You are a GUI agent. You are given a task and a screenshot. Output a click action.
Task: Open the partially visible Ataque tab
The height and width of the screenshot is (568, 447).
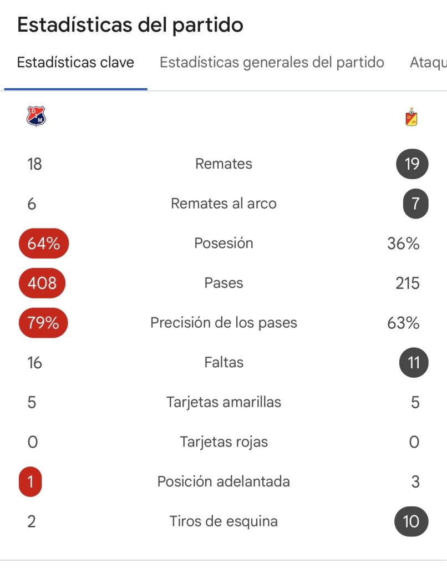[x=428, y=62]
